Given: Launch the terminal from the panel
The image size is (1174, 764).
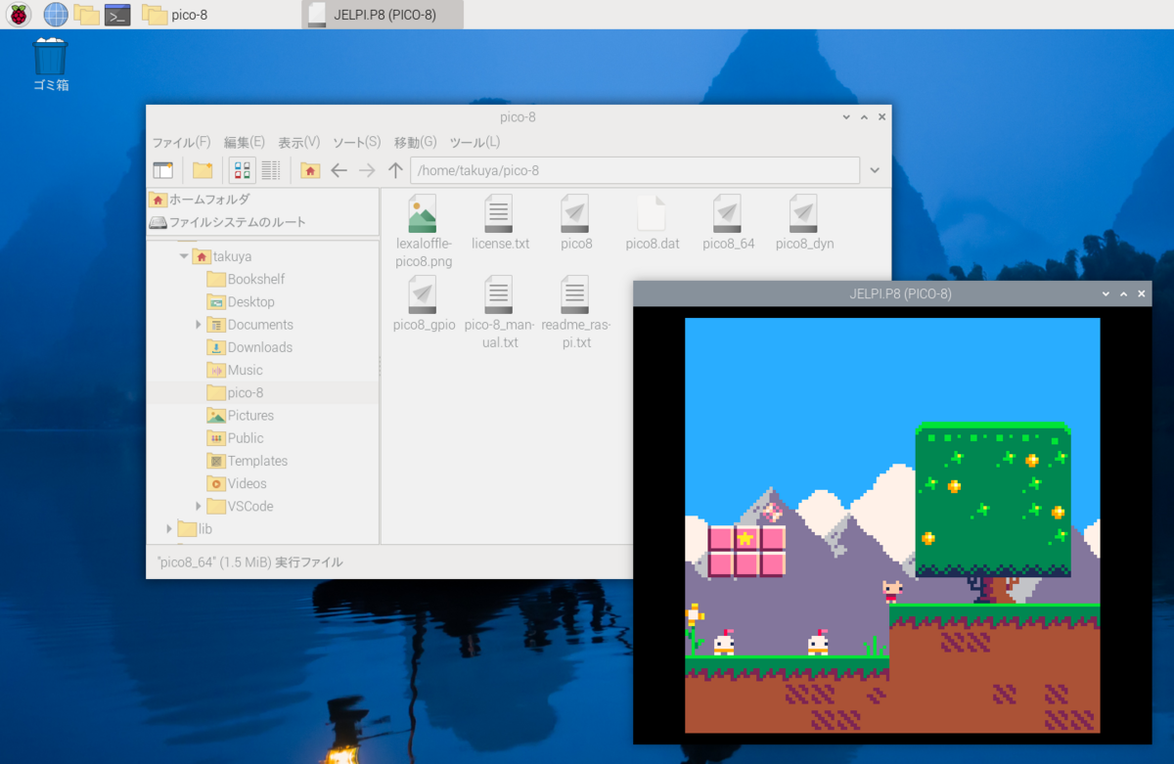Looking at the screenshot, I should coord(117,15).
